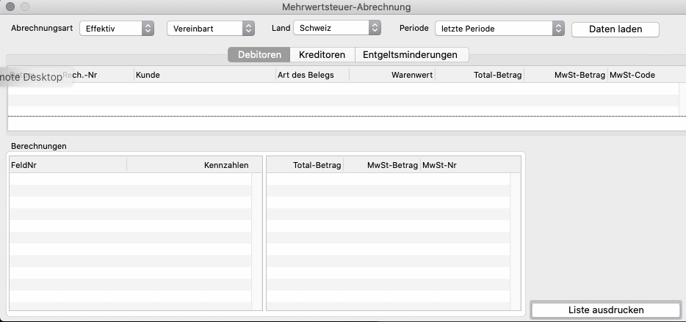Click the scrollbar of the Kennzahlen table
Image resolution: width=686 pixels, height=322 pixels.
click(x=256, y=241)
